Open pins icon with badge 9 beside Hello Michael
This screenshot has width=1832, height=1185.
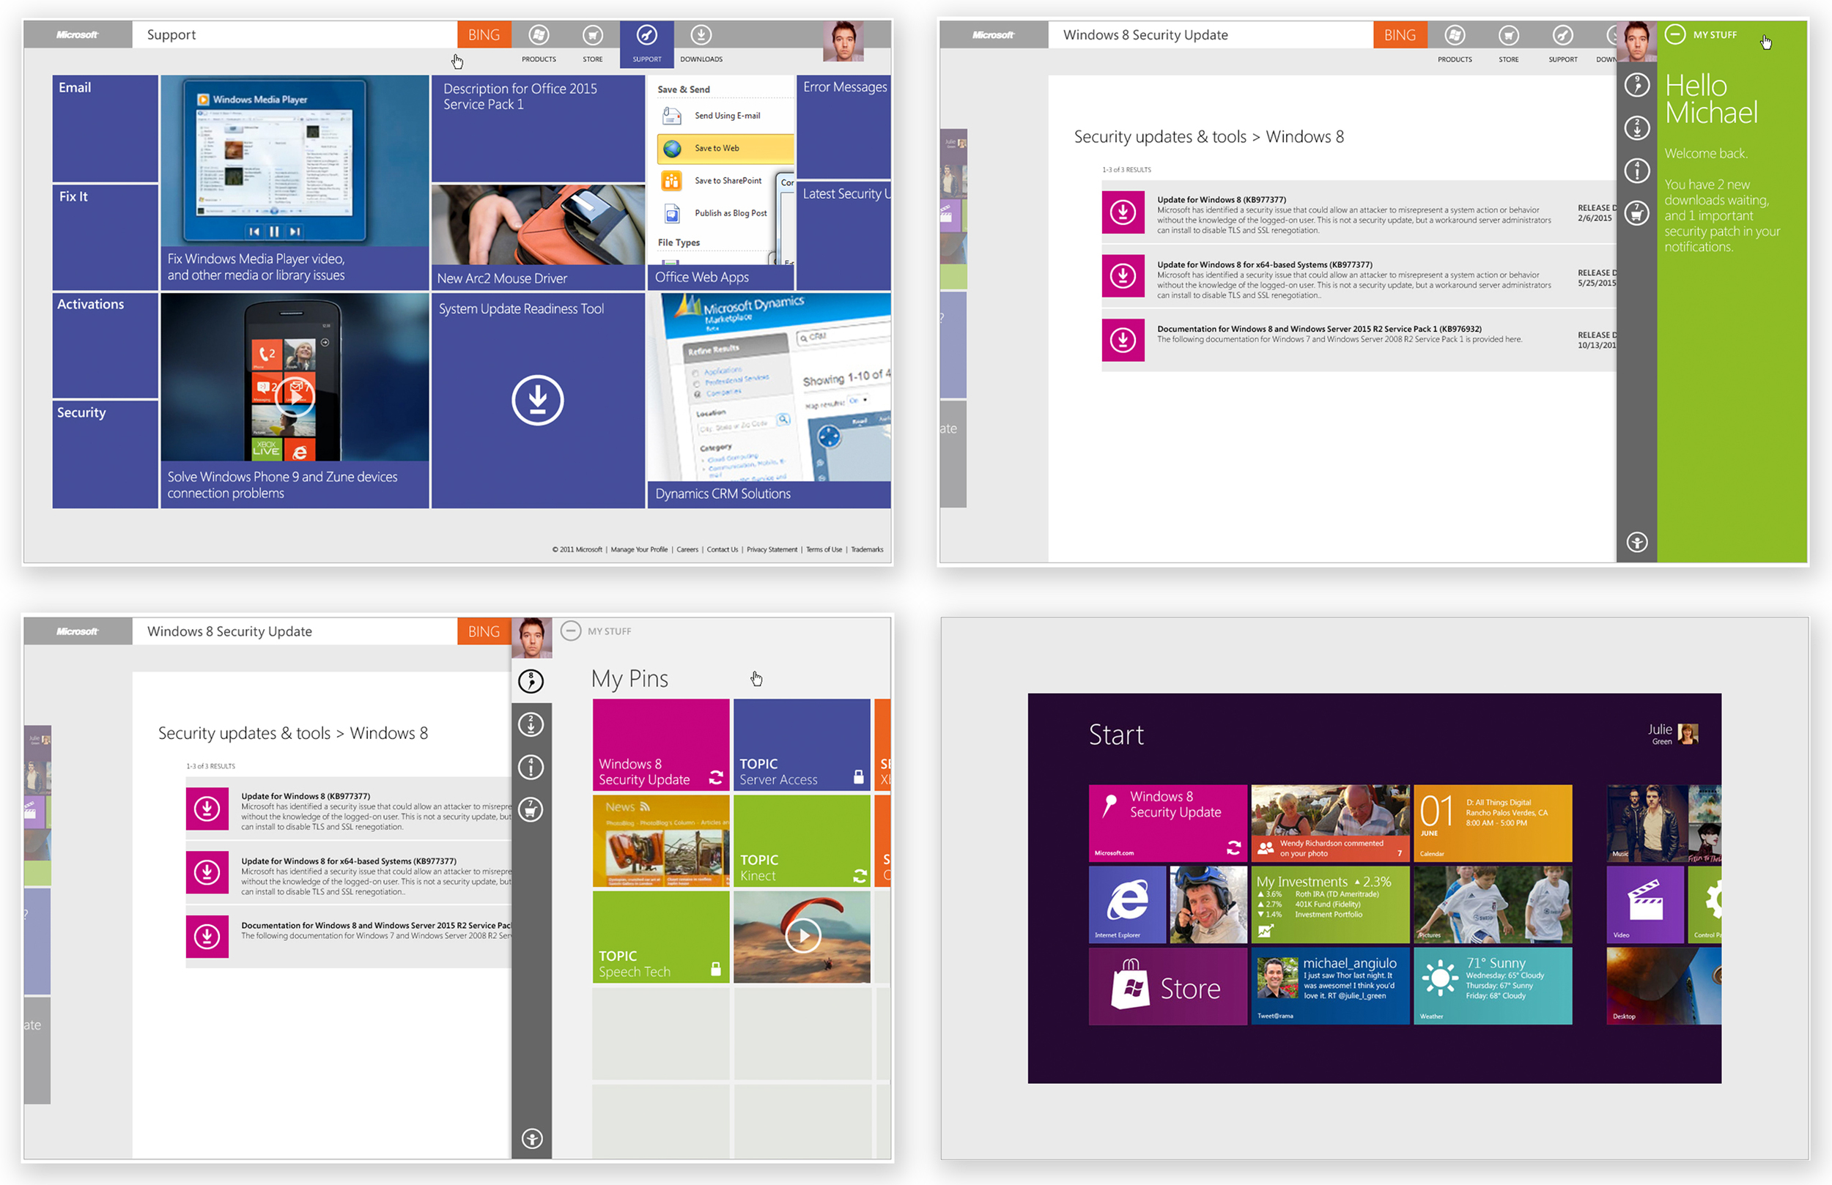click(1636, 86)
